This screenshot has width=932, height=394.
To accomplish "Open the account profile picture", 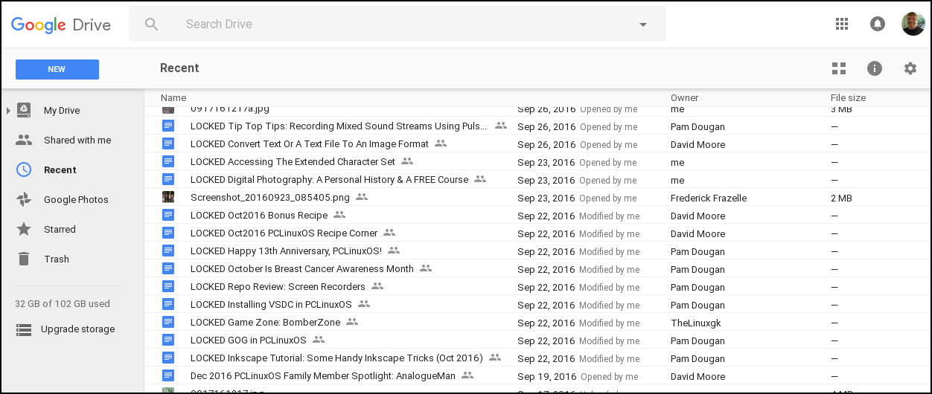I will tap(913, 24).
